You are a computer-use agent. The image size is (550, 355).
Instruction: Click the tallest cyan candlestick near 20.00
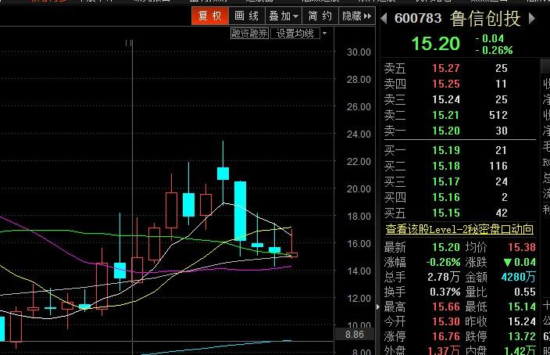tap(241, 210)
